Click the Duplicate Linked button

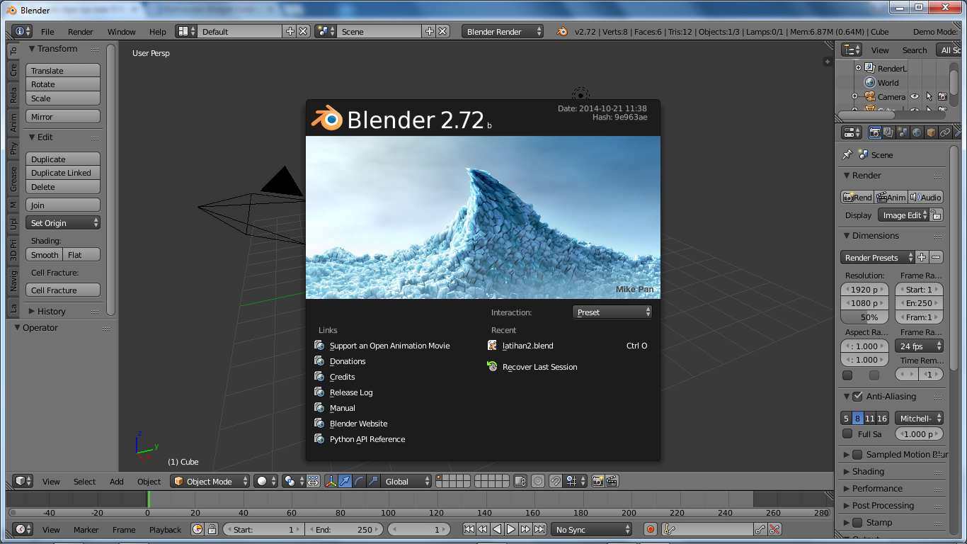coord(63,173)
